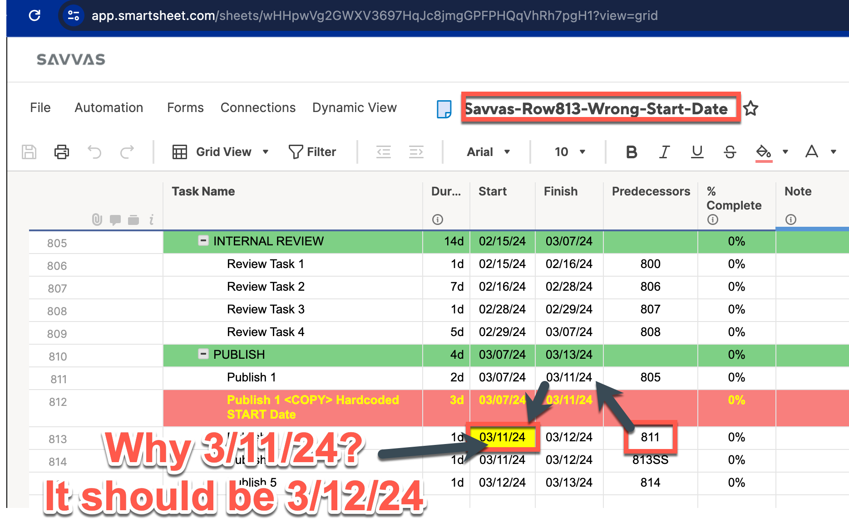Show the Duration column info icon
This screenshot has width=849, height=527.
438,220
